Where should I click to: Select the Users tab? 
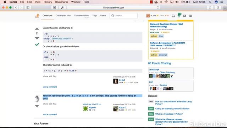[103, 16]
